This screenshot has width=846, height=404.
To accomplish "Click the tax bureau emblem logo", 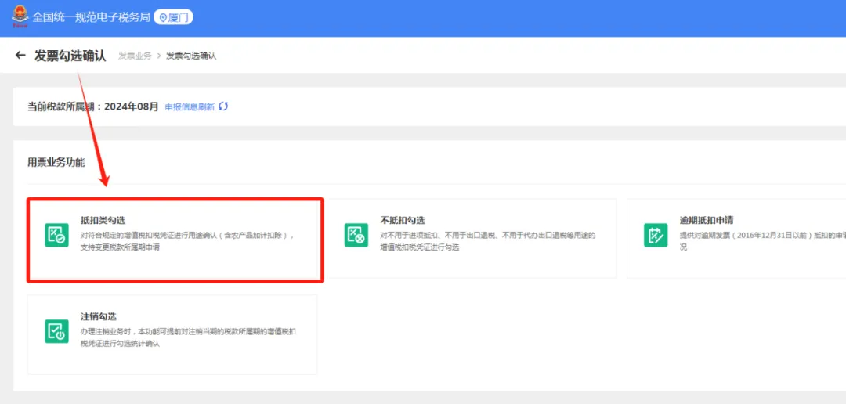I will coord(20,16).
